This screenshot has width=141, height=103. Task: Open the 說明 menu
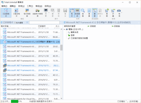[x=48, y=6]
